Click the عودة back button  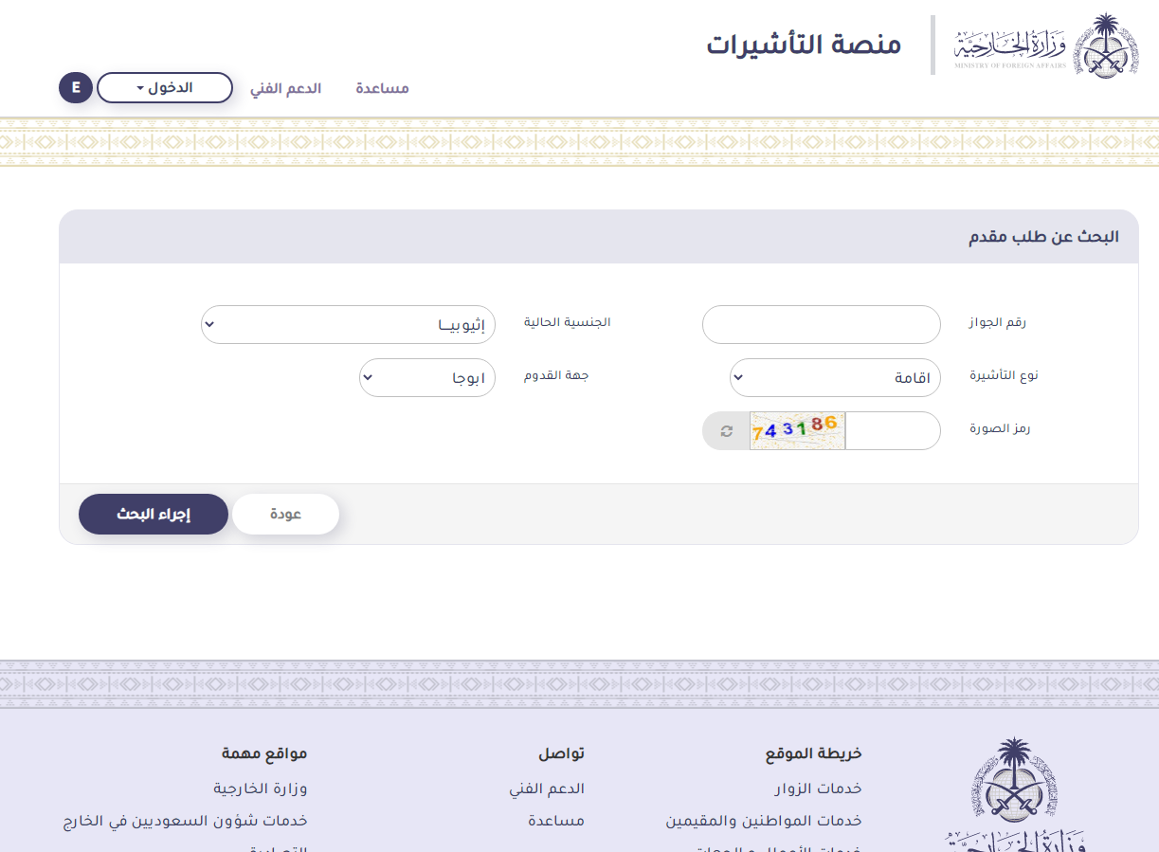(x=285, y=514)
